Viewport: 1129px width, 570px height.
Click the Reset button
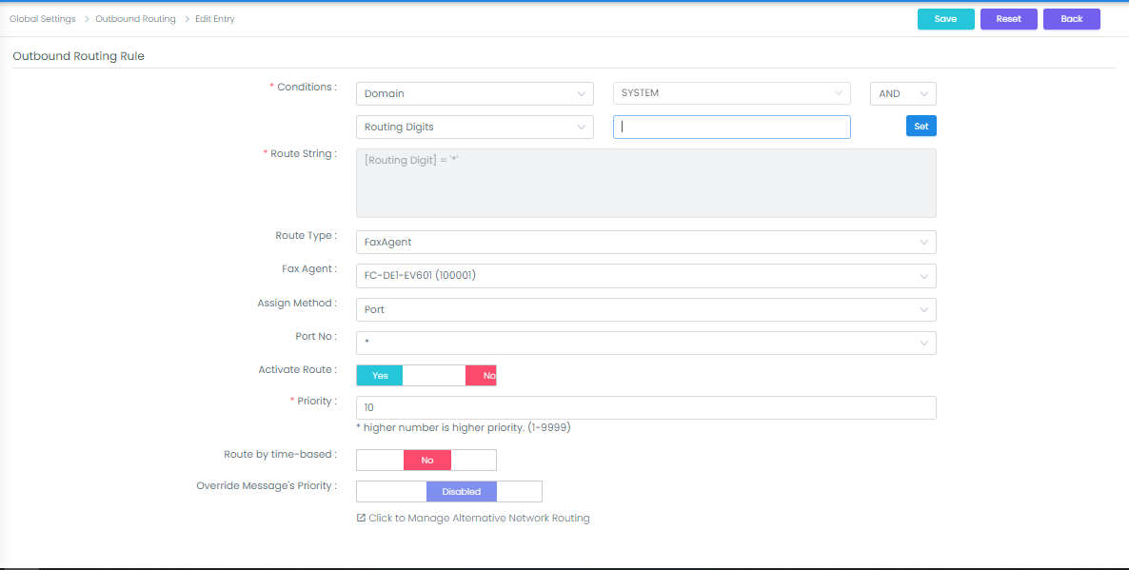pos(1009,19)
